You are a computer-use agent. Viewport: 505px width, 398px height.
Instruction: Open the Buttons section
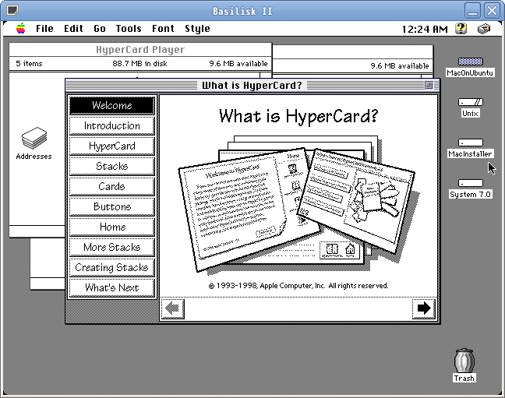[111, 206]
